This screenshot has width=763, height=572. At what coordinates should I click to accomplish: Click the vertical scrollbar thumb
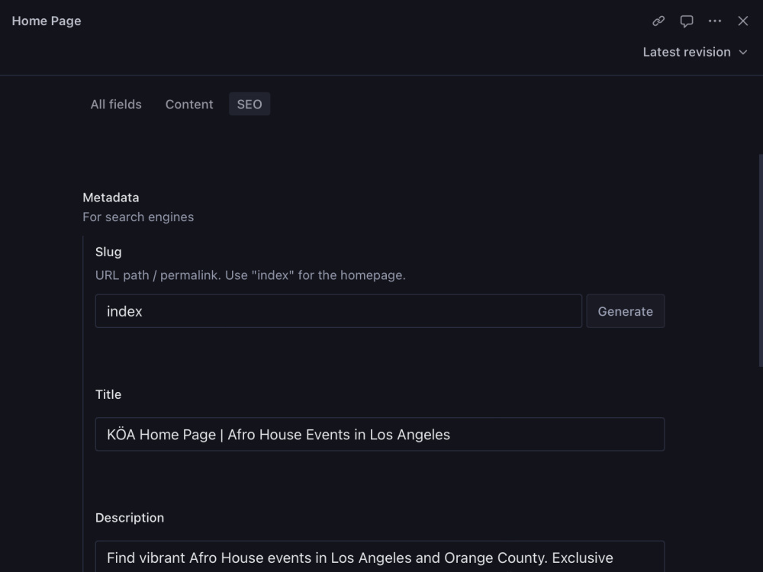[761, 261]
